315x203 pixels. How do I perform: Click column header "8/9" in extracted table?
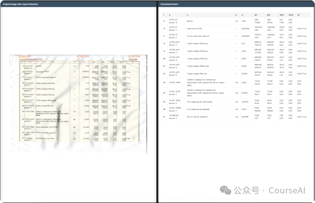coord(269,15)
